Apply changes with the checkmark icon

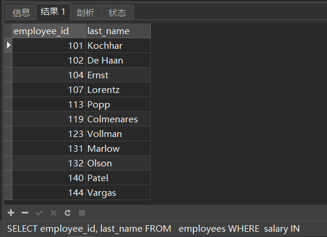39,213
